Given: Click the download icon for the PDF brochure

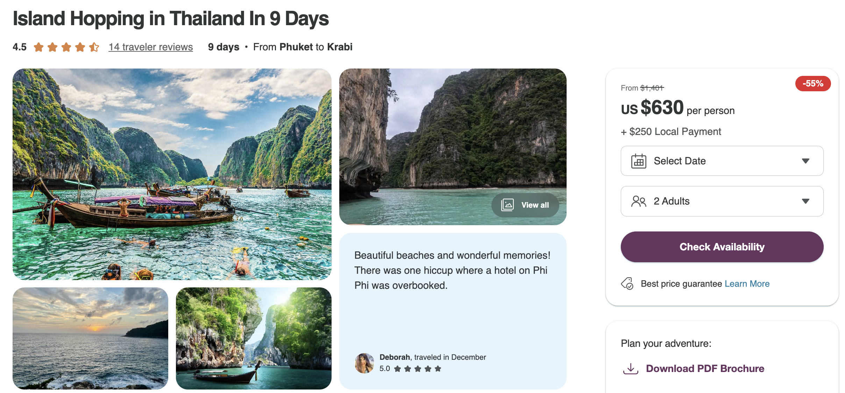Looking at the screenshot, I should 631,368.
